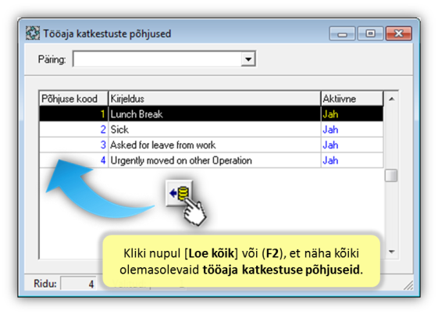
Task: Click reason code 4 cell
Action: click(73, 160)
